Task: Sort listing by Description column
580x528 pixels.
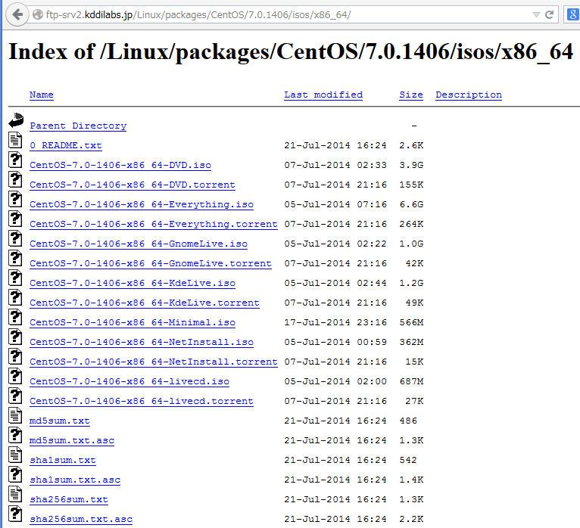Action: (x=469, y=95)
